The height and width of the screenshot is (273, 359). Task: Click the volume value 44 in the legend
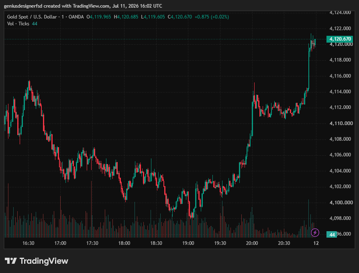(35, 24)
